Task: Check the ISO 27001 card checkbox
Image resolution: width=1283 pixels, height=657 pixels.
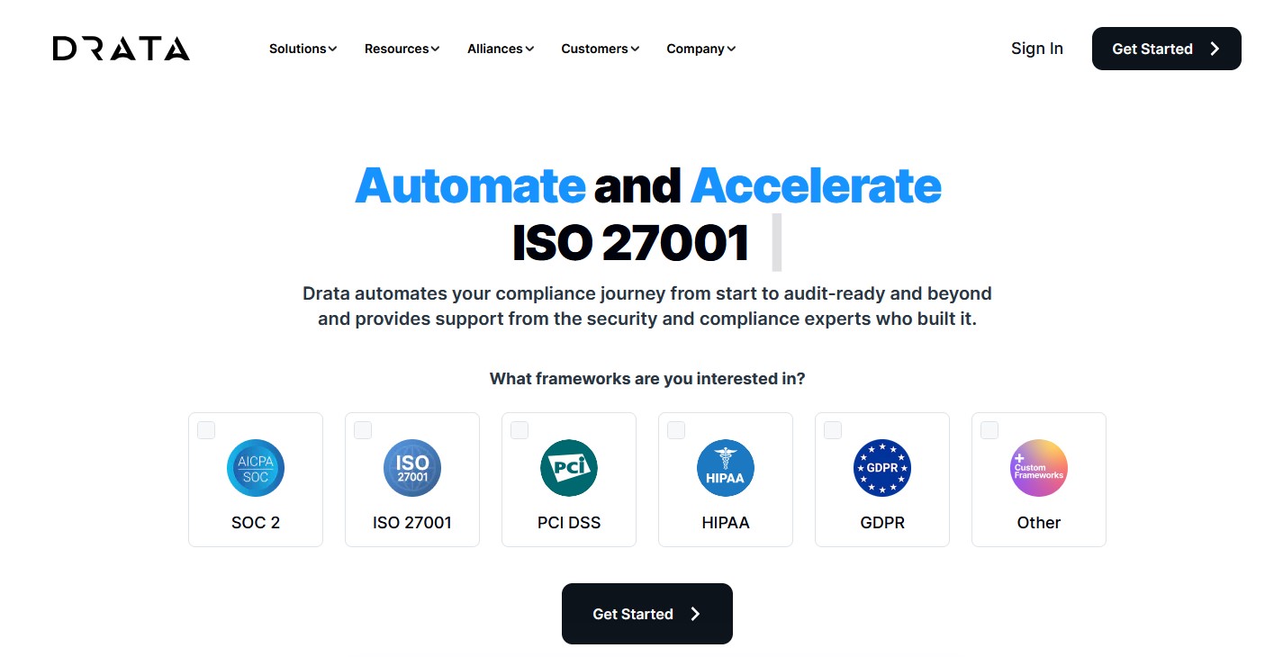Action: (x=363, y=430)
